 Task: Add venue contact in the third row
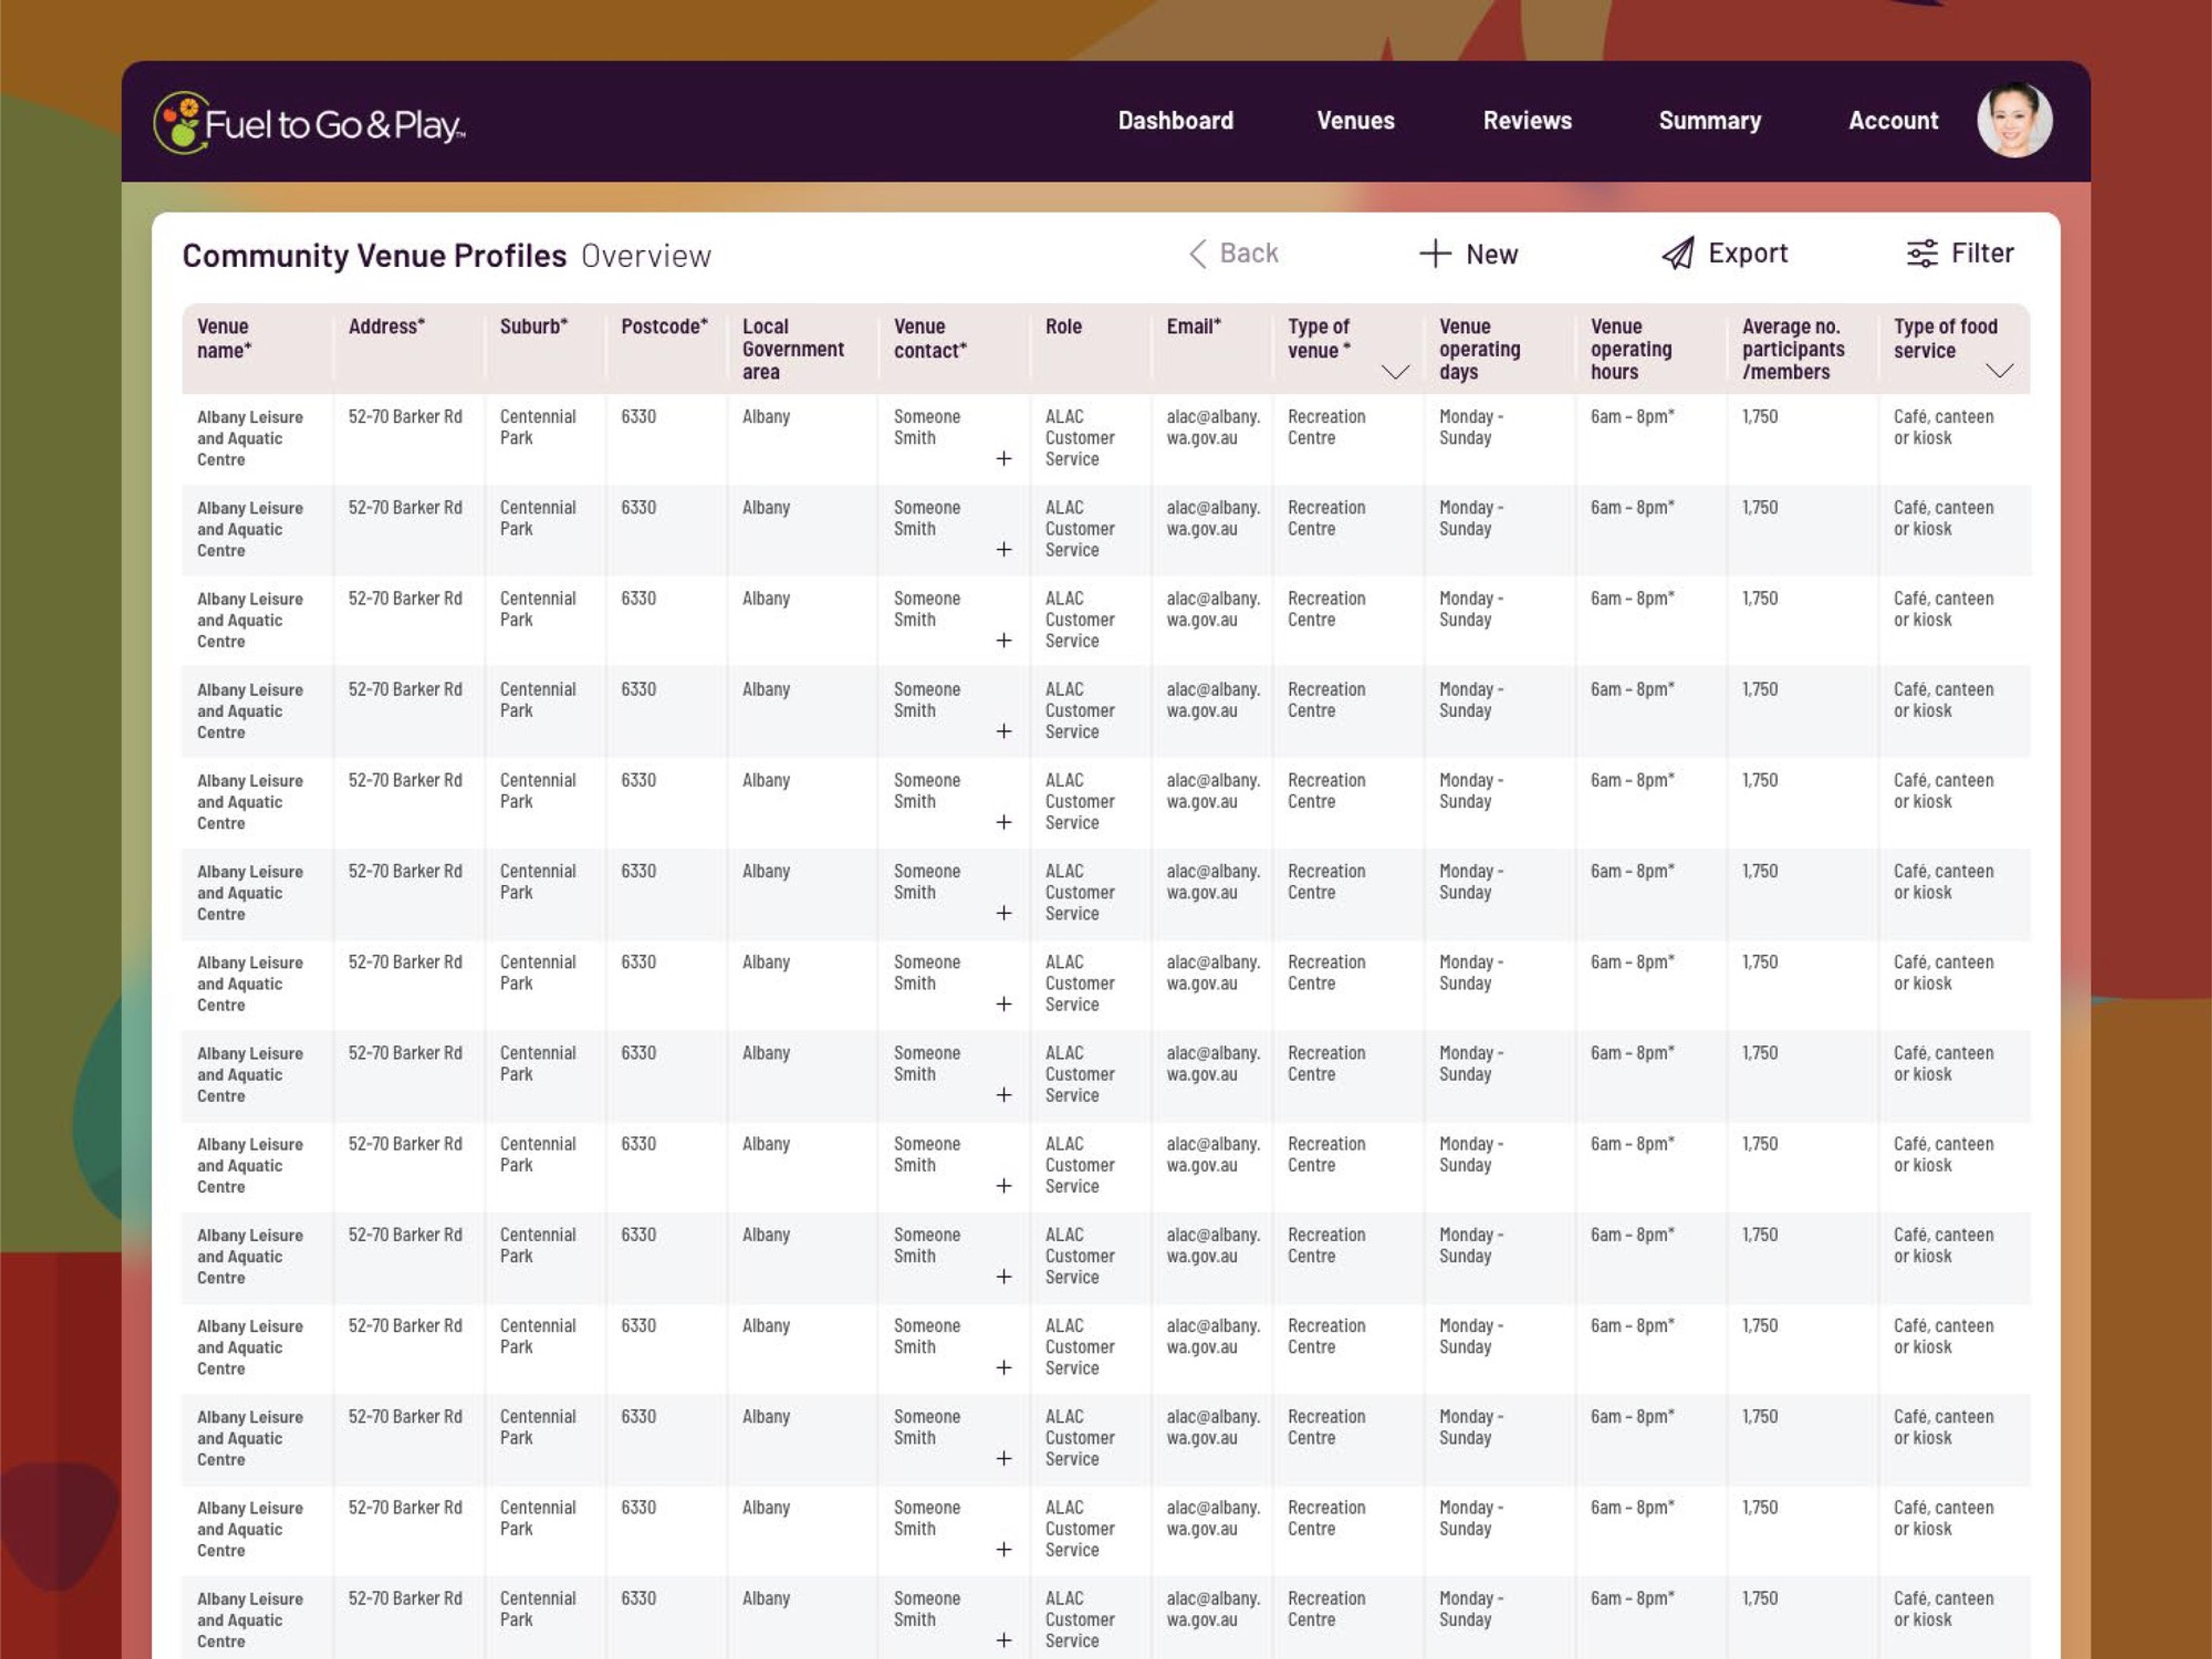(x=1004, y=641)
